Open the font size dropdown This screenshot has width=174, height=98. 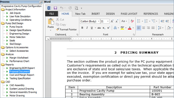(108, 21)
